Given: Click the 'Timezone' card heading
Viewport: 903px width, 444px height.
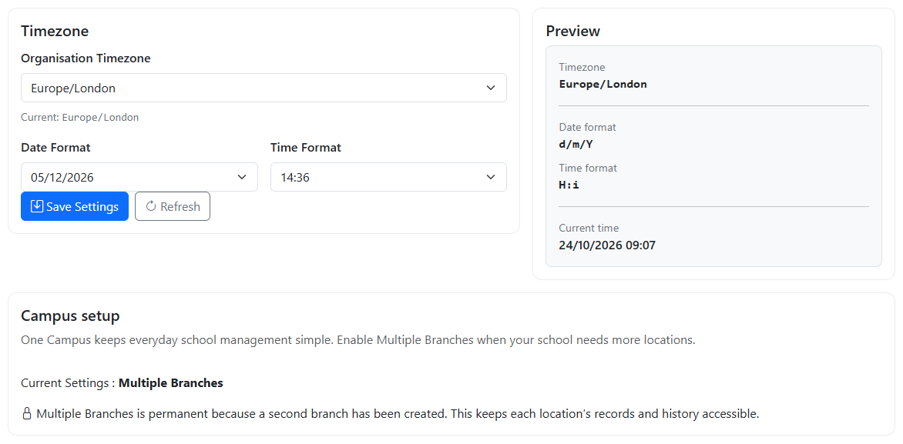Looking at the screenshot, I should click(55, 31).
